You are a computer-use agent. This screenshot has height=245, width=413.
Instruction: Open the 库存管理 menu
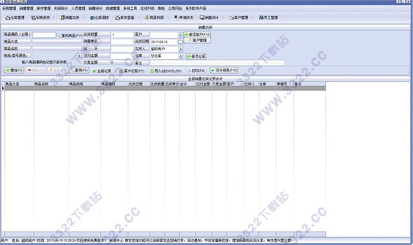point(43,8)
